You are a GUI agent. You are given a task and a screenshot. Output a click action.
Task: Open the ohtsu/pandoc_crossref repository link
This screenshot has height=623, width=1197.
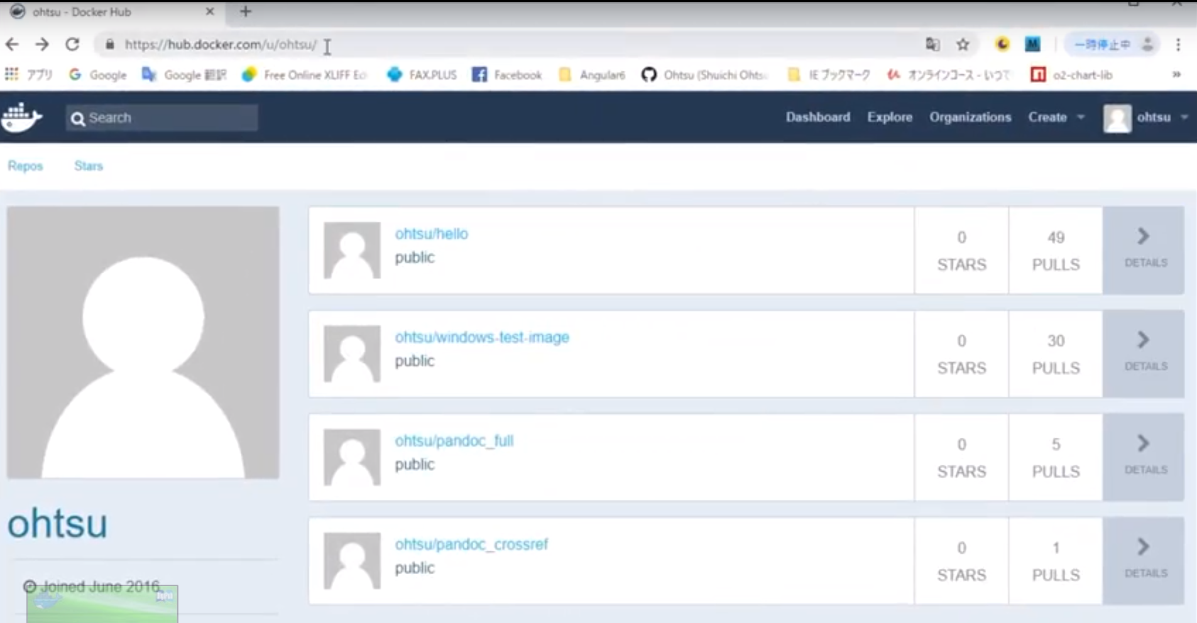click(471, 544)
